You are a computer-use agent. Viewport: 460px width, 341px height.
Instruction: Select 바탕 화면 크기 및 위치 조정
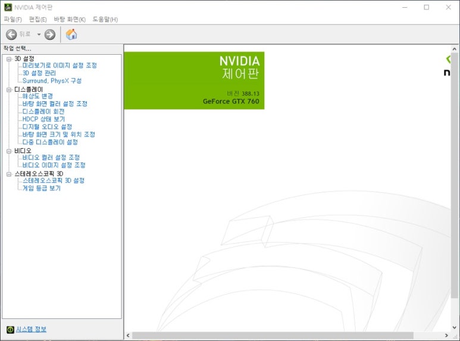tap(59, 134)
